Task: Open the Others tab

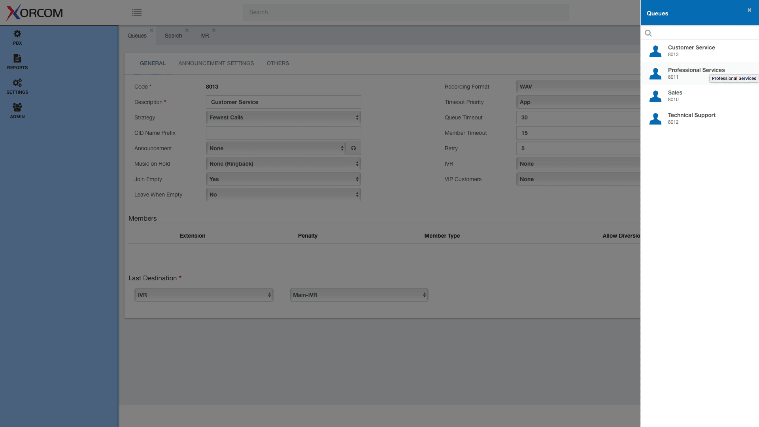Action: pyautogui.click(x=278, y=63)
